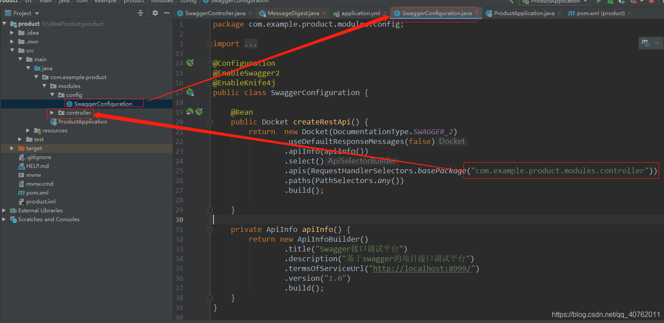Expand the resources folder

click(x=28, y=131)
